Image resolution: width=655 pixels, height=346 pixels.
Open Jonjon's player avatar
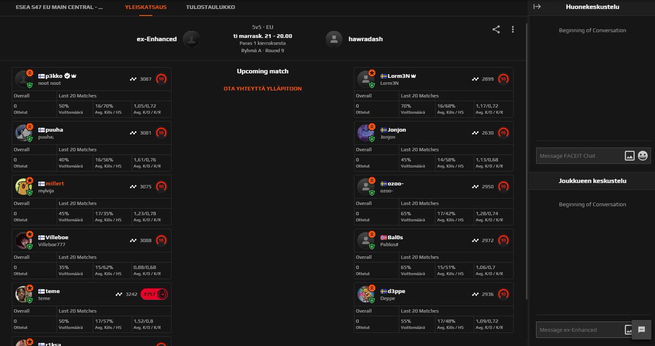click(x=366, y=133)
